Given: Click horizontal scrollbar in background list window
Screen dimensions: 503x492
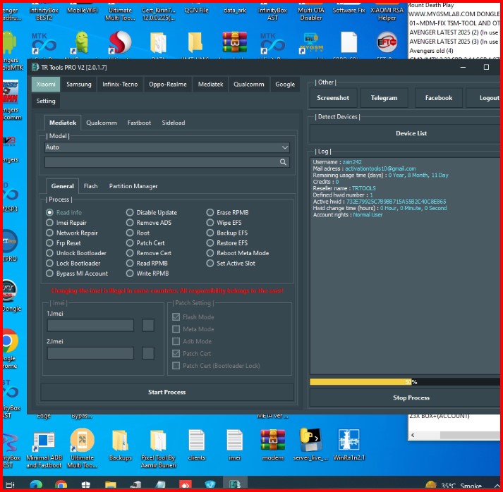Looking at the screenshot, I should (x=470, y=435).
